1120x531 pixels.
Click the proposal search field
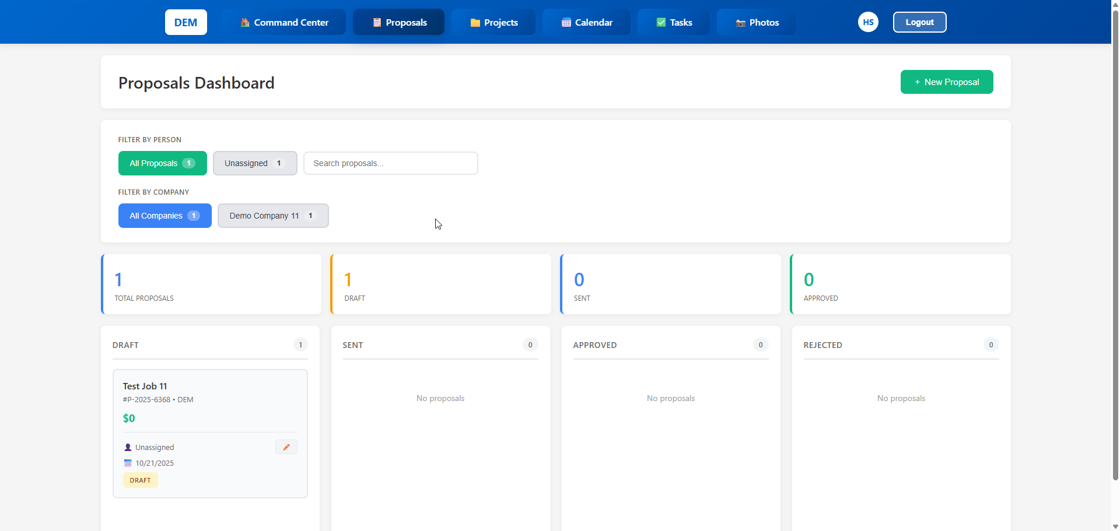point(390,163)
